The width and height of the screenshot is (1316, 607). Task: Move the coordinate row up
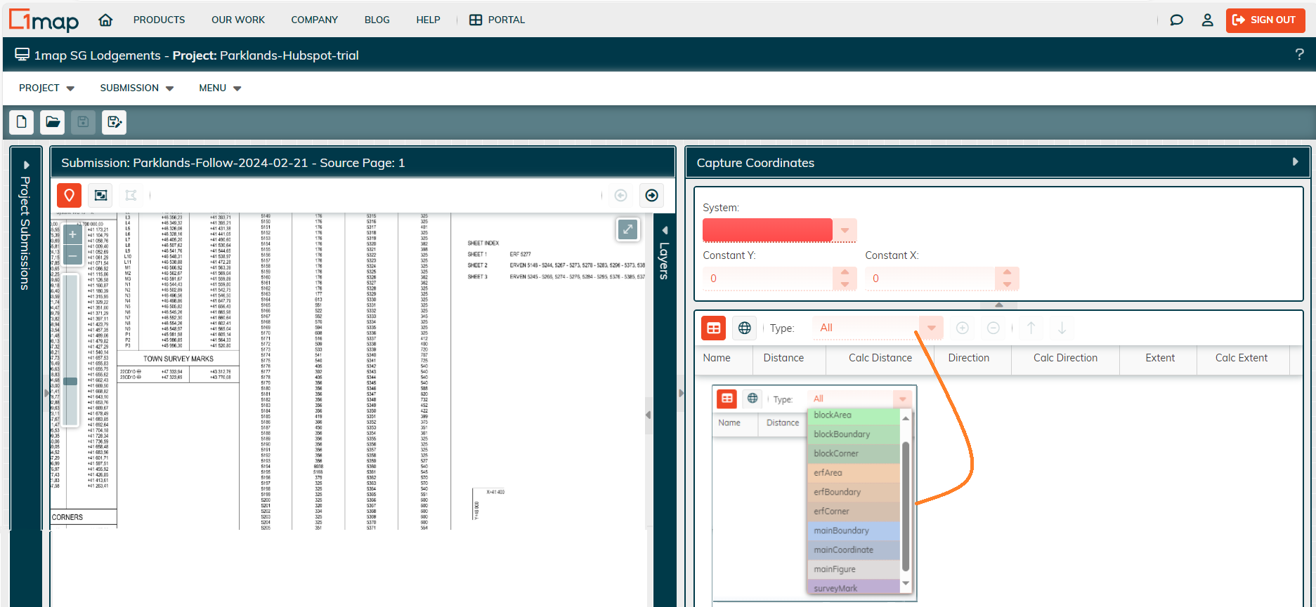pos(1031,328)
